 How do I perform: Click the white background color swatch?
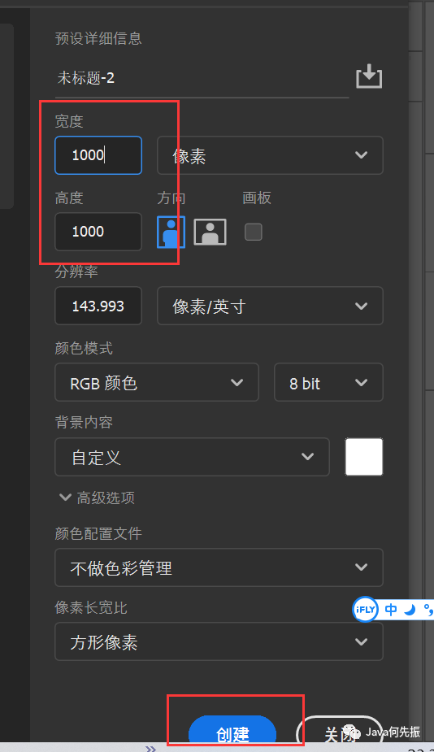364,457
